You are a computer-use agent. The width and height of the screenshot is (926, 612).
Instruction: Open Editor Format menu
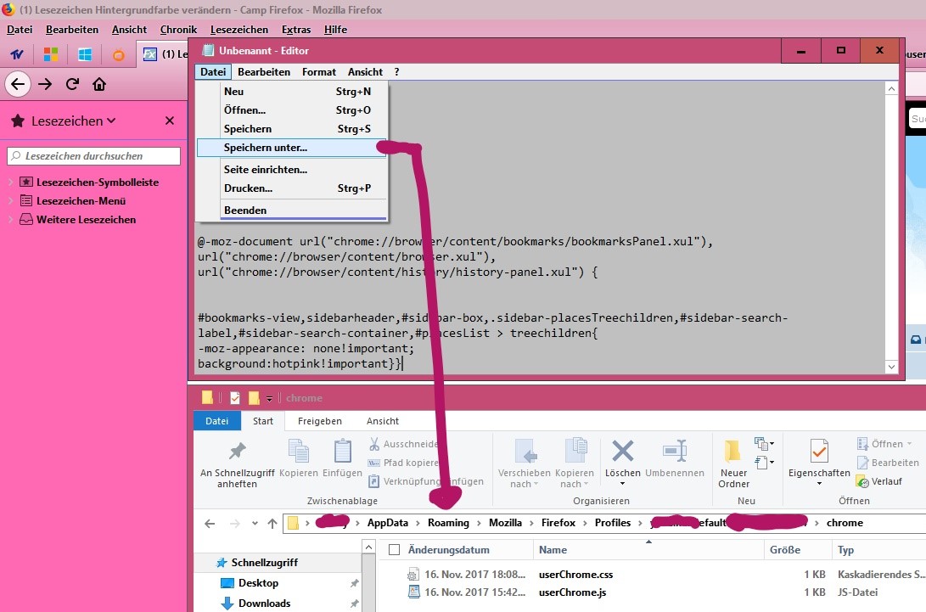coord(319,71)
